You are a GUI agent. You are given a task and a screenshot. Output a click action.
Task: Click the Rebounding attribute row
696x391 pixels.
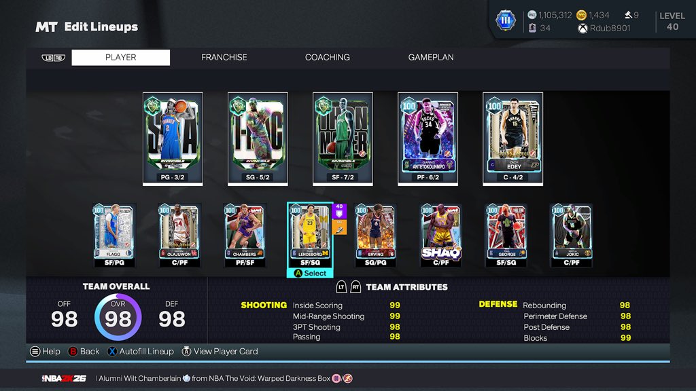[x=576, y=305]
